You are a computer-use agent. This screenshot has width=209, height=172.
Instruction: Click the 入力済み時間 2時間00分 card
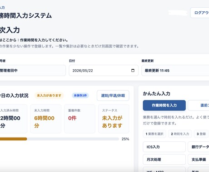pyautogui.click(x=13, y=119)
